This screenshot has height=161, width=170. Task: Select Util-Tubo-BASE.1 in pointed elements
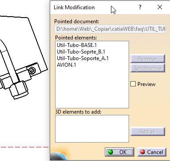[77, 45]
